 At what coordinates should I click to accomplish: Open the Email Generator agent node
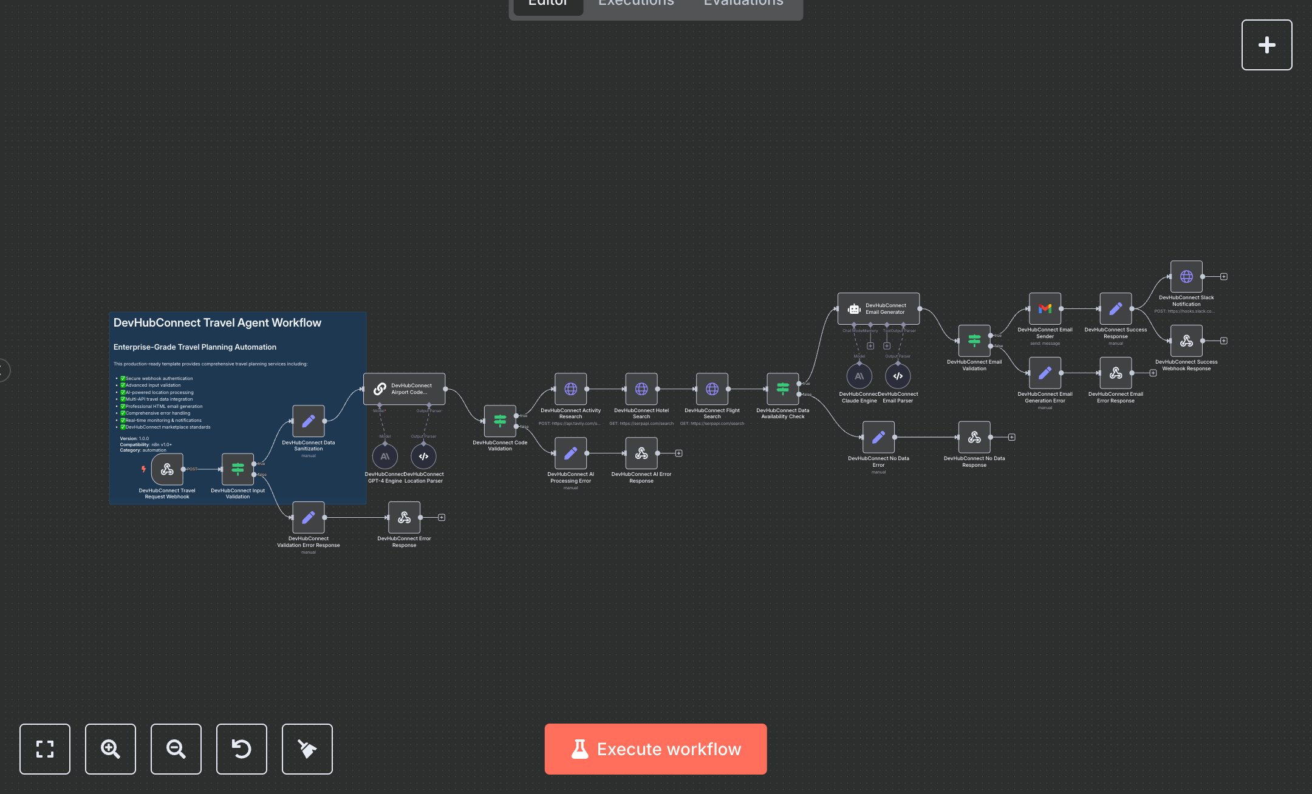[x=878, y=309]
